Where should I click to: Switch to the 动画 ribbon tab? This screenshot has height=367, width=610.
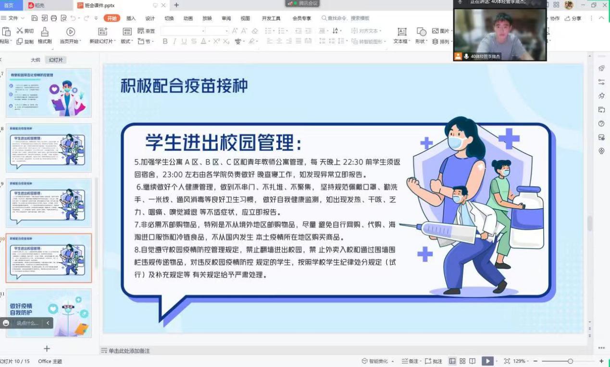(x=188, y=18)
